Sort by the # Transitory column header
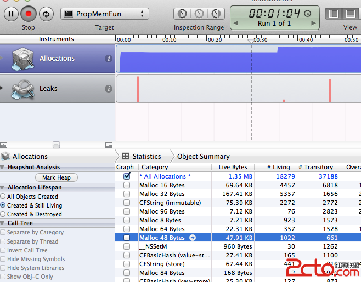The height and width of the screenshot is (282, 361). [x=318, y=167]
